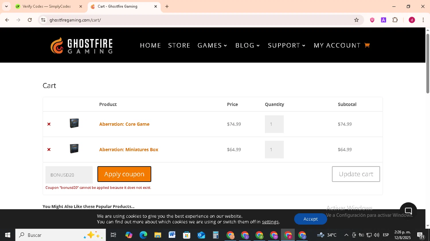This screenshot has height=241, width=430.
Task: Click the Update cart button
Action: (356, 174)
